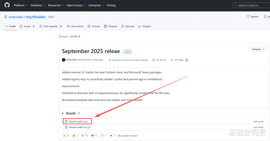Open the Enterprise dropdown
The image size is (270, 141).
click(96, 5)
